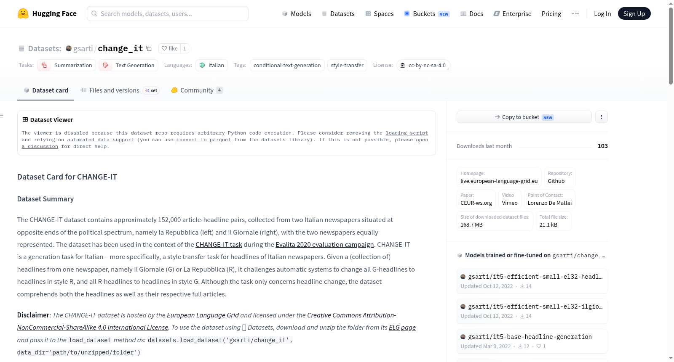The width and height of the screenshot is (674, 362).
Task: Visit the European Language Grid link
Action: tap(203, 315)
